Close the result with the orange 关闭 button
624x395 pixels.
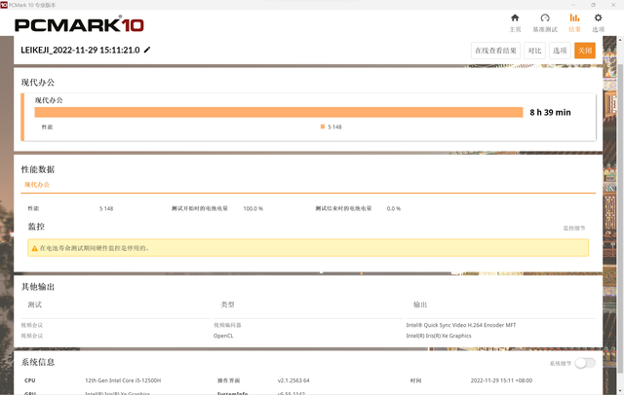pos(585,51)
